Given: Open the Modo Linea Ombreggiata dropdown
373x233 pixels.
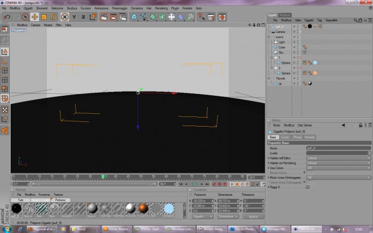Looking at the screenshot, I should 338,178.
